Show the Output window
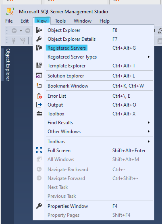 coord(93,105)
